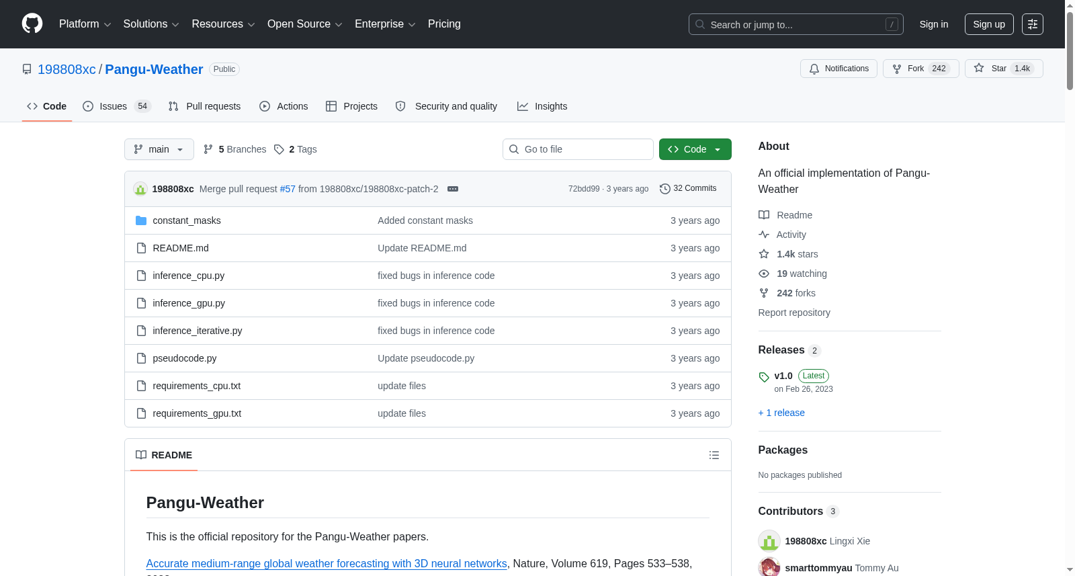The height and width of the screenshot is (576, 1075).
Task: Click the appearance settings icon button
Action: tap(1033, 24)
